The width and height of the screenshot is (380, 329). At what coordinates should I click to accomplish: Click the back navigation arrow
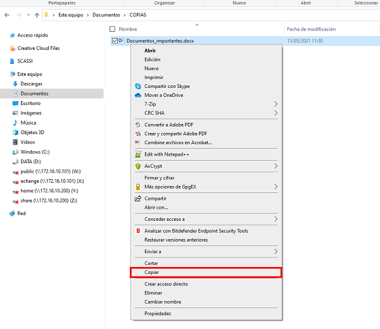[7, 14]
